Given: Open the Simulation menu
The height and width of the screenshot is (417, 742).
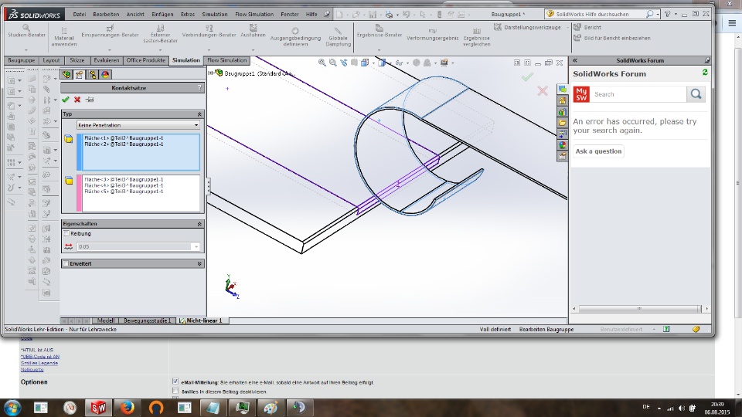Looking at the screenshot, I should 215,14.
